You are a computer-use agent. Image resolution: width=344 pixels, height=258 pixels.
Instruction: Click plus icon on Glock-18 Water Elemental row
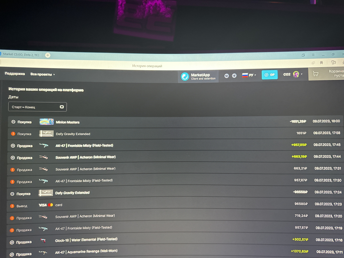(12, 242)
